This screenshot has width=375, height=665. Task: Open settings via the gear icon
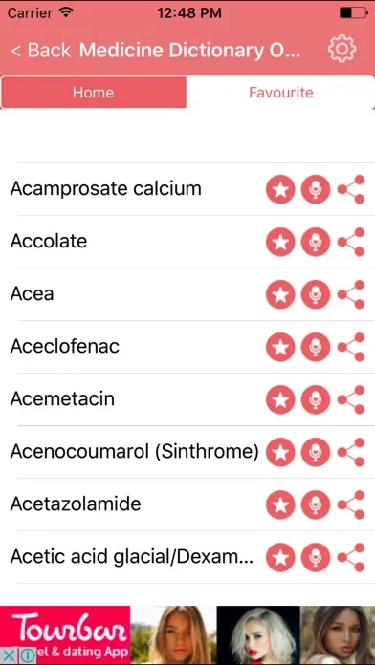(342, 49)
